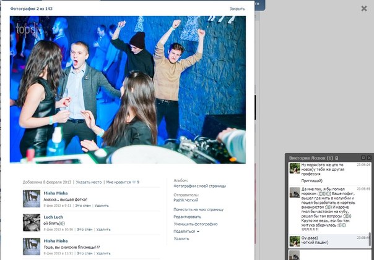This screenshot has height=260, width=374.
Task: Click 'Редактировать' to edit the photo
Action: [187, 217]
